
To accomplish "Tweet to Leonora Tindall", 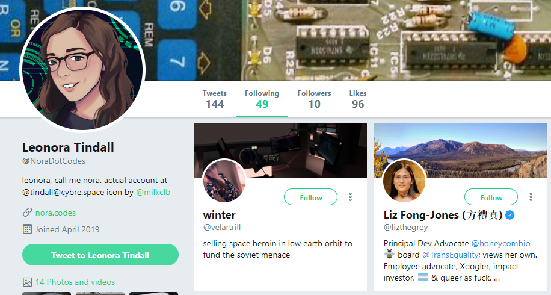I will [x=100, y=255].
